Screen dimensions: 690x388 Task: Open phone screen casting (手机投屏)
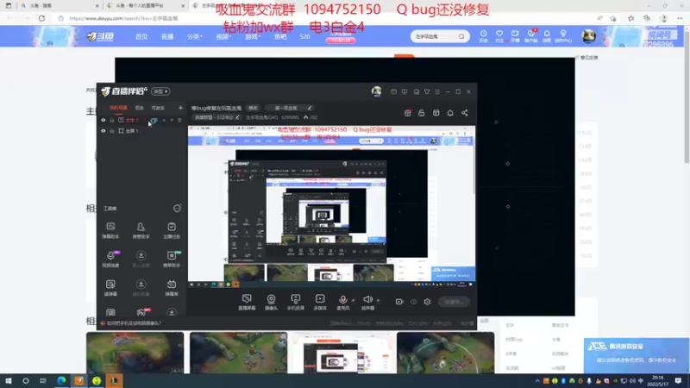(x=295, y=303)
